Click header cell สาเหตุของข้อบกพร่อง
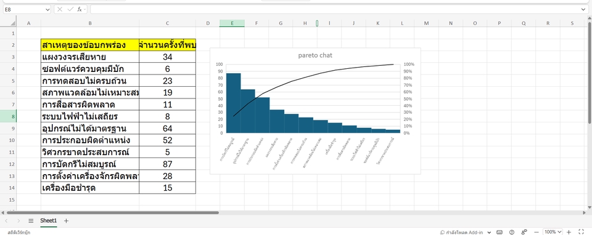This screenshot has height=235, width=592. pos(90,45)
